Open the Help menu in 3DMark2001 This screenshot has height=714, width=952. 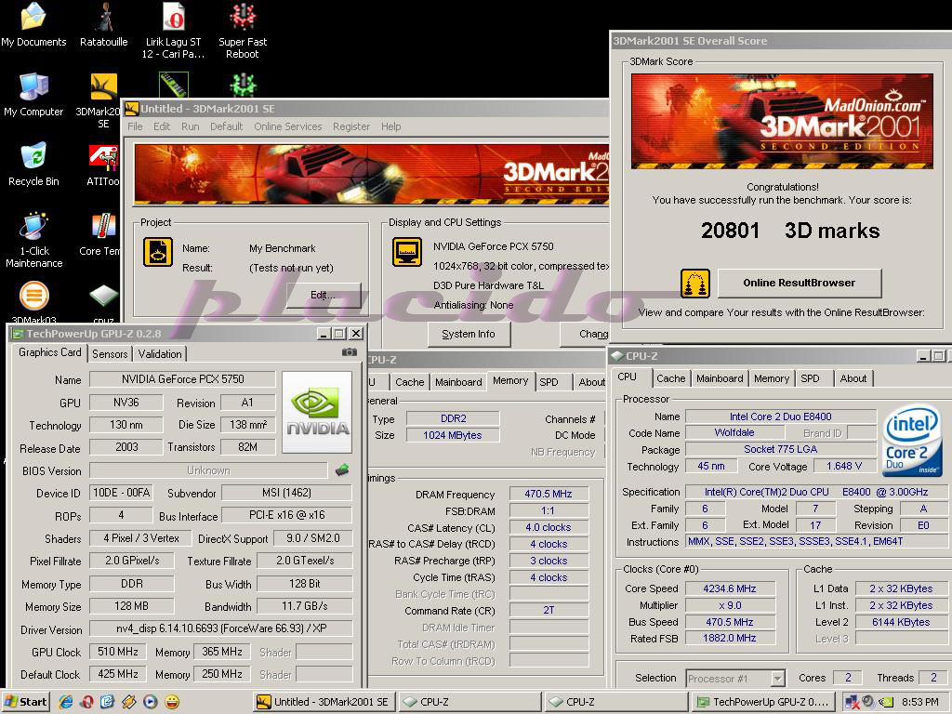pos(391,126)
